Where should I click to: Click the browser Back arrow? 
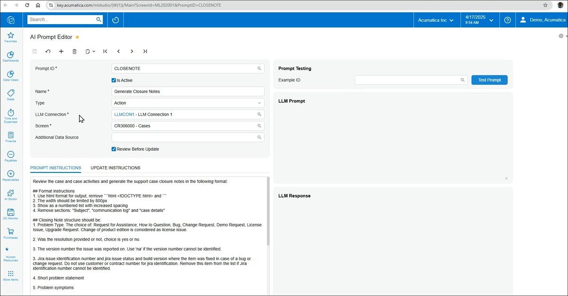pos(6,5)
